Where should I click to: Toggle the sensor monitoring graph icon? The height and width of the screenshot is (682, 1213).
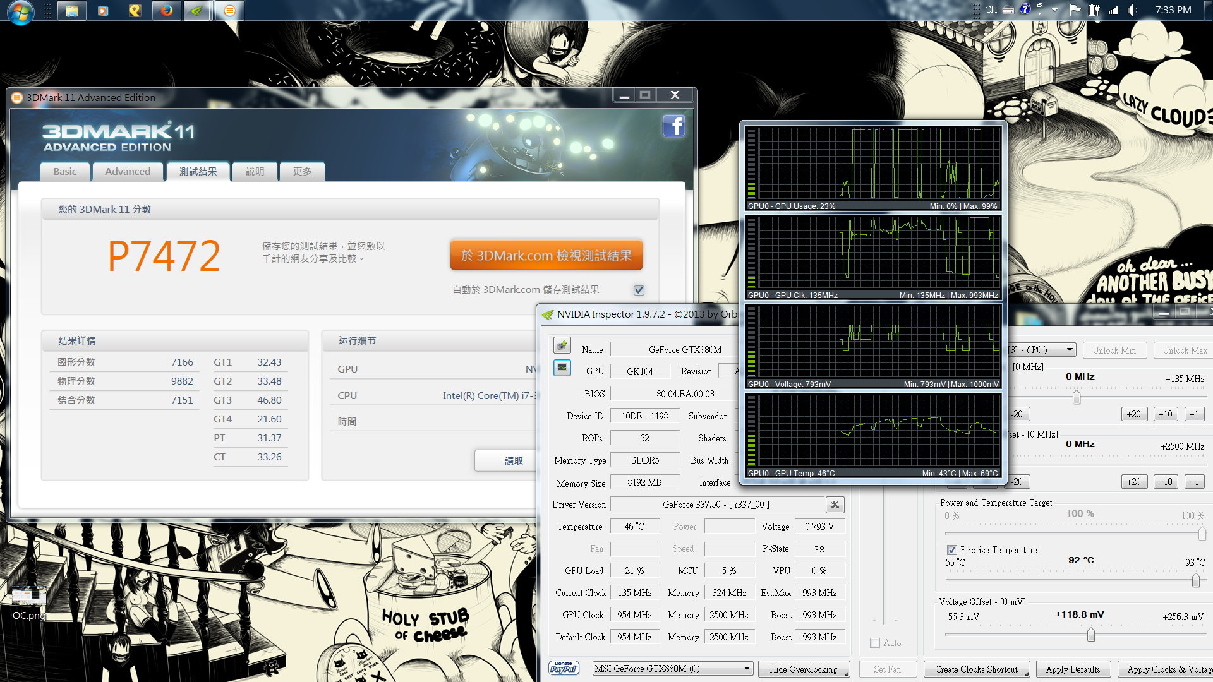coord(562,368)
